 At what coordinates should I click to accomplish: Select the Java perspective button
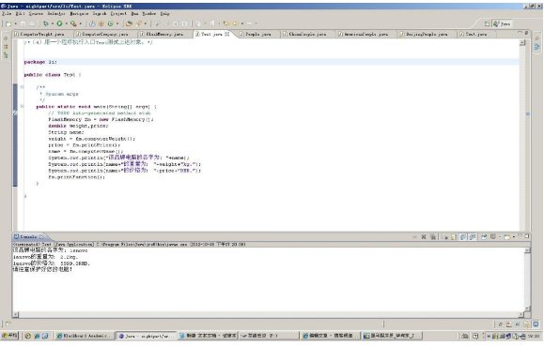pyautogui.click(x=502, y=23)
